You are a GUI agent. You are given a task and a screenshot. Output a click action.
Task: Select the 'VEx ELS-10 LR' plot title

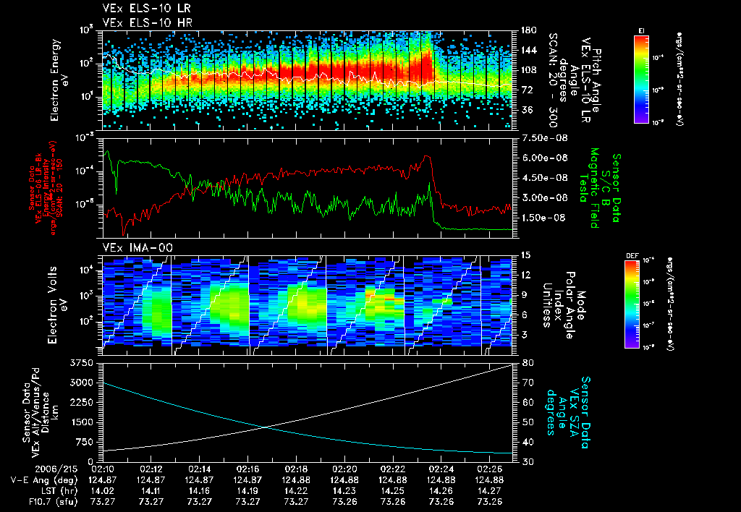click(x=146, y=9)
